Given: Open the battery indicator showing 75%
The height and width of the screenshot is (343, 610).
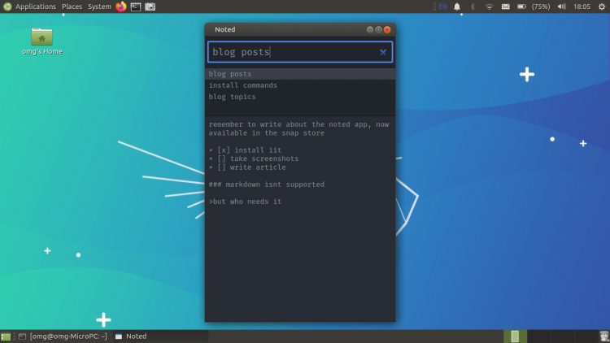Looking at the screenshot, I should (534, 7).
